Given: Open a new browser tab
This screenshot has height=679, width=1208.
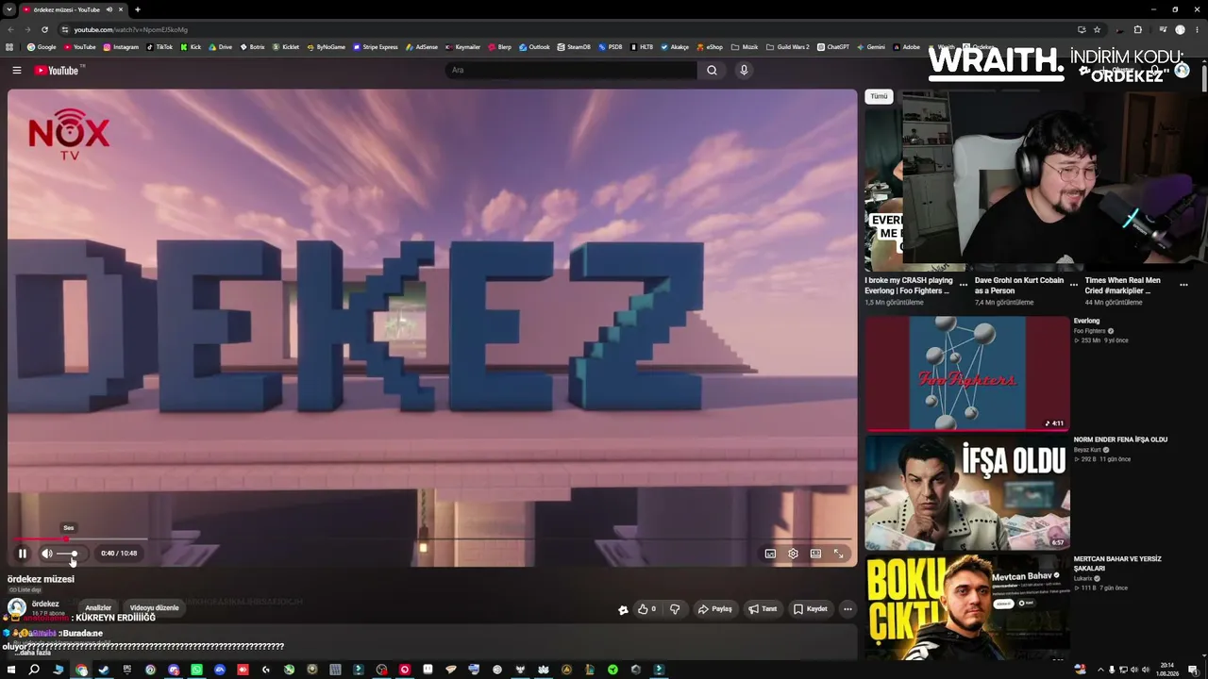Looking at the screenshot, I should [138, 9].
